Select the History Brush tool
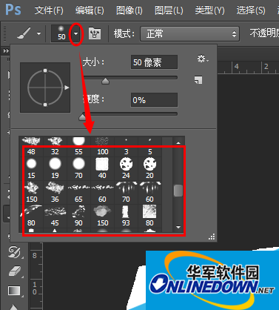 click(14, 252)
